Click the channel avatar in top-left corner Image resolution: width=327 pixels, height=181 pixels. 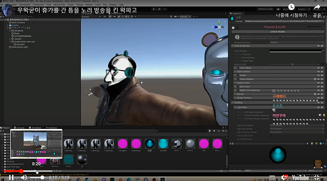7,10
